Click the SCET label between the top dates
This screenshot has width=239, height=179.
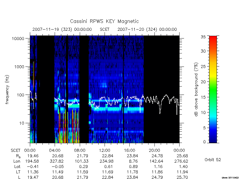(105, 29)
